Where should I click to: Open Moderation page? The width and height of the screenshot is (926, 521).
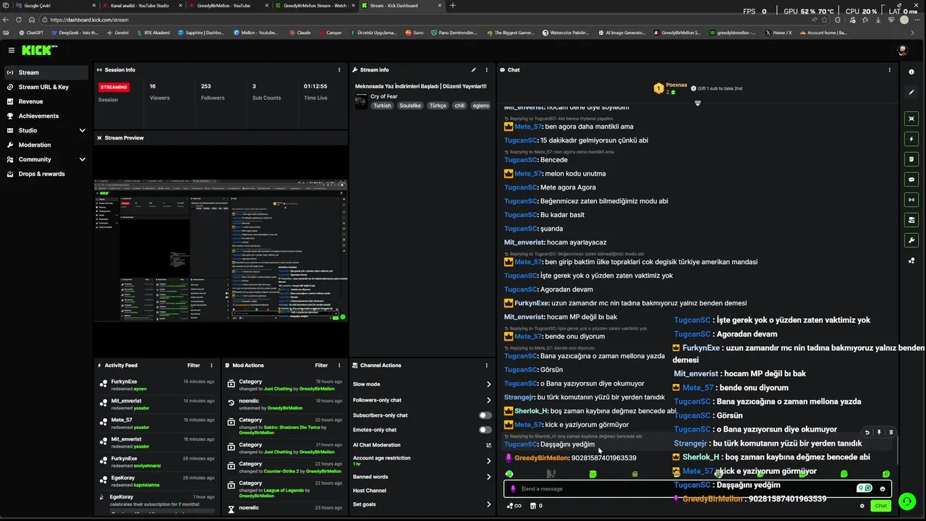pyautogui.click(x=46, y=145)
